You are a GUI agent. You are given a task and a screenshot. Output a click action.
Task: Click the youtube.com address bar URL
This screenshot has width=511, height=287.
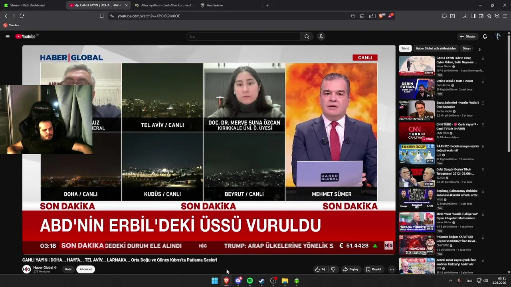click(x=149, y=16)
